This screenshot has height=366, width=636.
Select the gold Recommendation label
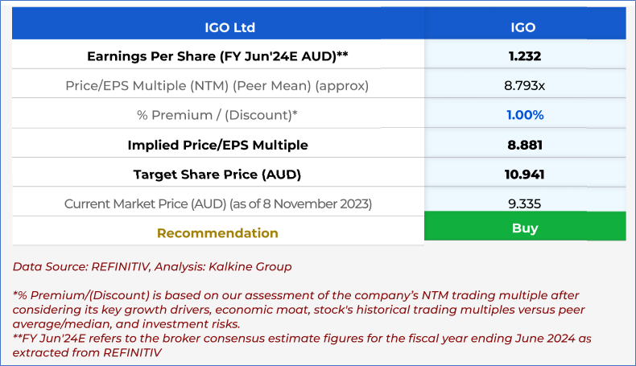click(x=218, y=233)
